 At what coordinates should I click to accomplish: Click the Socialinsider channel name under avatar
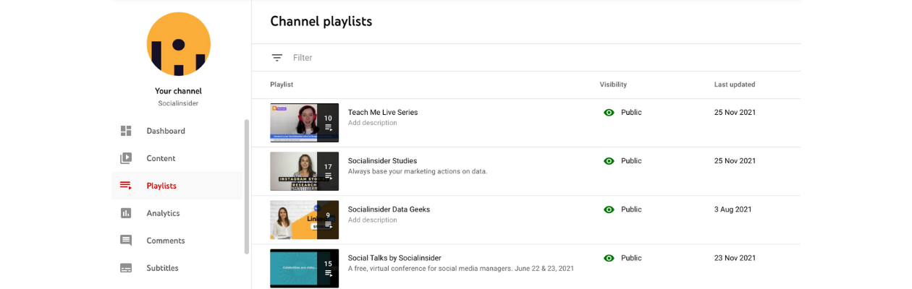tap(178, 103)
